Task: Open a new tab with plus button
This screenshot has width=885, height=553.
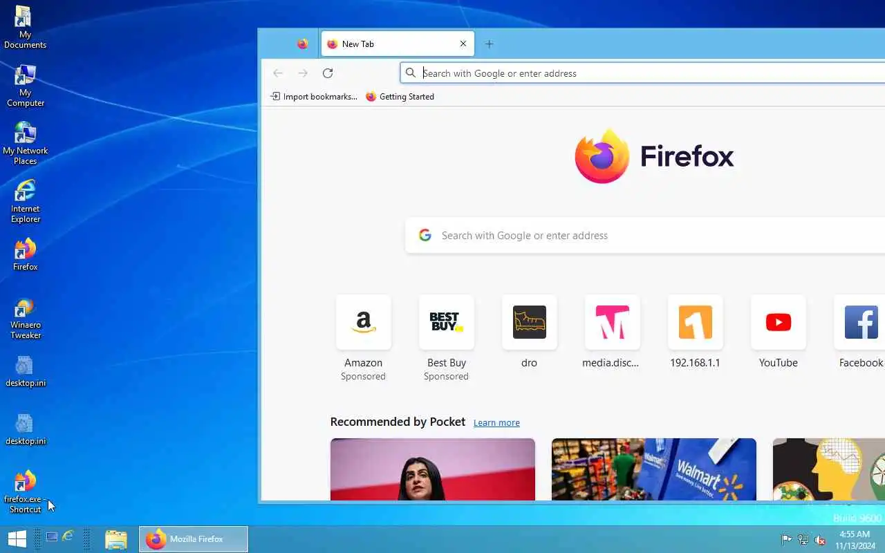Action: [489, 44]
